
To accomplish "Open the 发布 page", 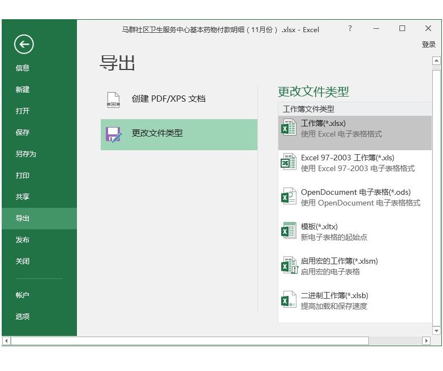I will [22, 240].
